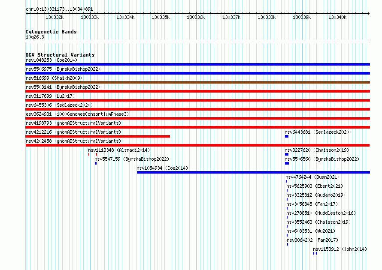Open nsv6455306 (Sedlazeck2020) variant label
Viewport: 382px width, 270px height.
tap(59, 105)
